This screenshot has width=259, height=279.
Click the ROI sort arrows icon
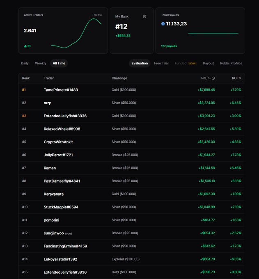click(240, 78)
